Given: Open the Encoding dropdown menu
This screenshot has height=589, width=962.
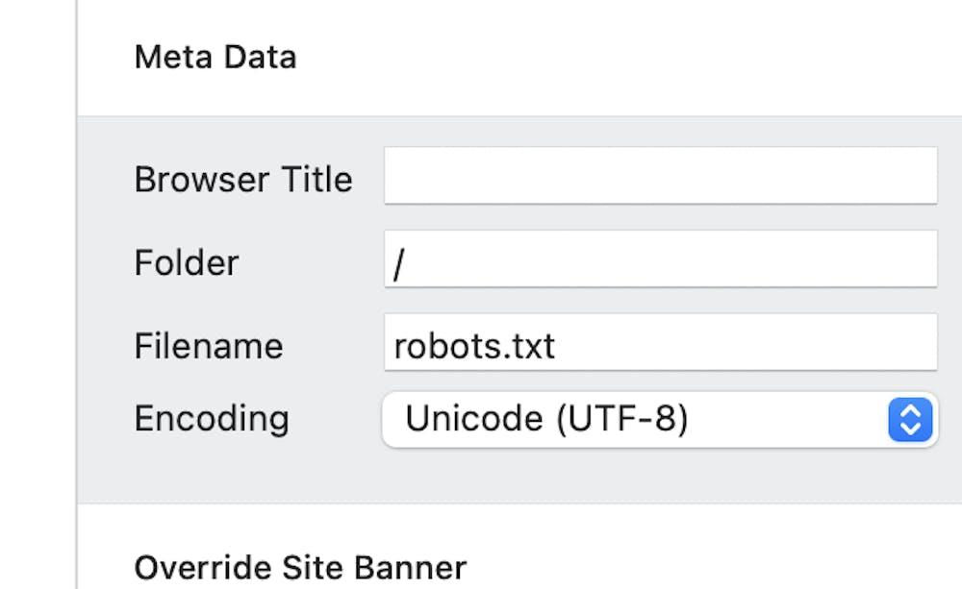Looking at the screenshot, I should click(658, 419).
